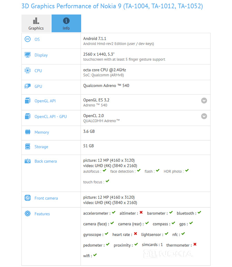Screen dimensions: 232x267
Task: Click Front camera 'picture: 12 MP (4160 x 3120)' text
Action: 109,197
